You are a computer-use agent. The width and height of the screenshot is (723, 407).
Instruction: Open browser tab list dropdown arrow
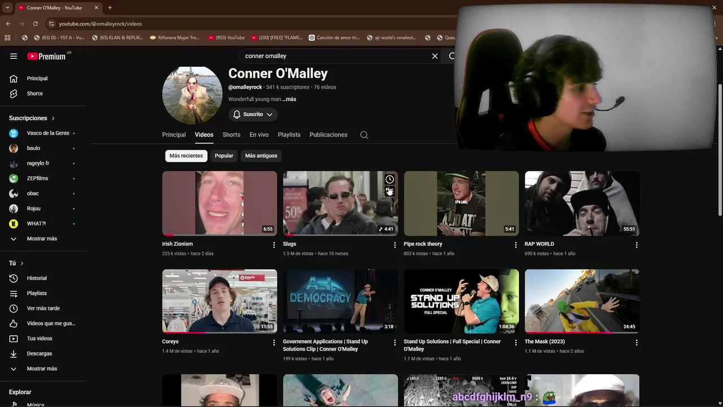click(7, 8)
